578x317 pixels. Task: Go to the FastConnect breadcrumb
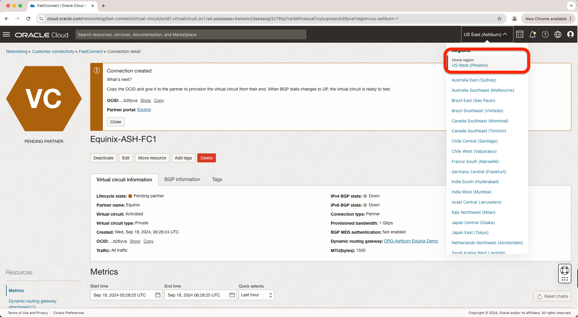coord(91,51)
